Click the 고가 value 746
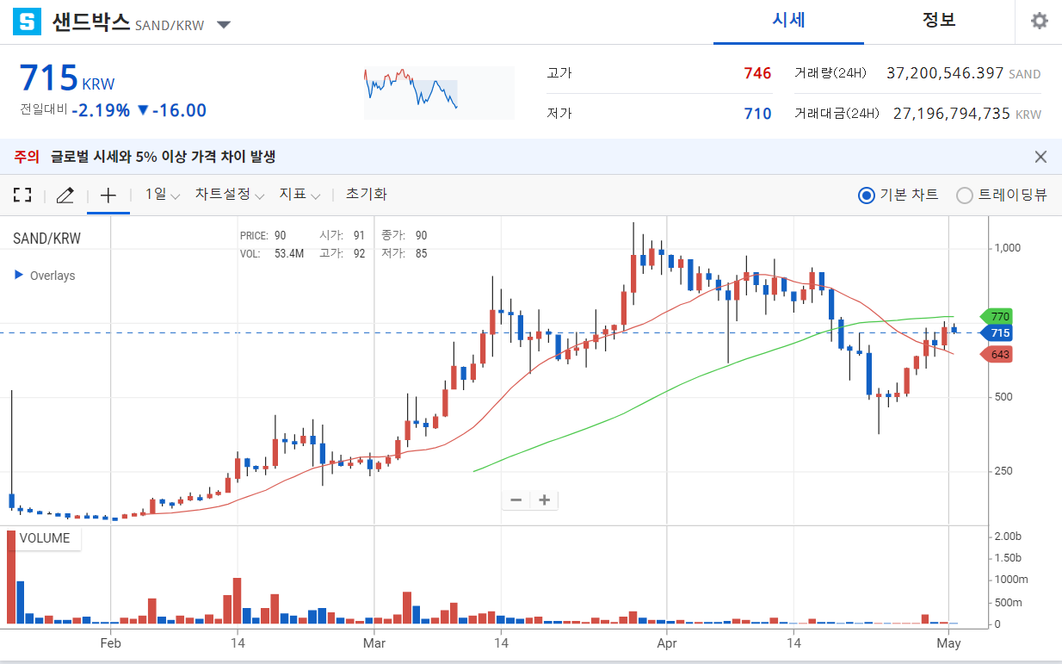Viewport: 1062px width, 664px height. (x=757, y=73)
